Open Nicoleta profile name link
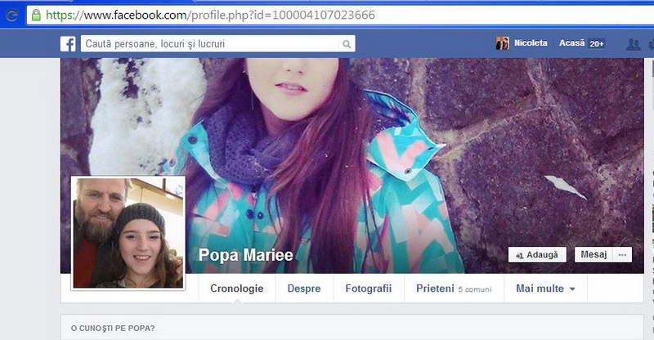Viewport: 654px width, 340px height. click(x=531, y=43)
